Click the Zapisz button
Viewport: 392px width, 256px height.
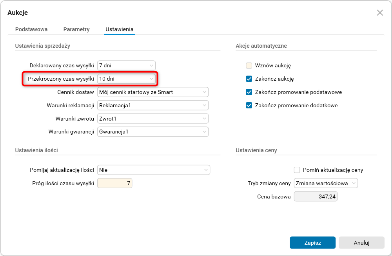(312, 243)
